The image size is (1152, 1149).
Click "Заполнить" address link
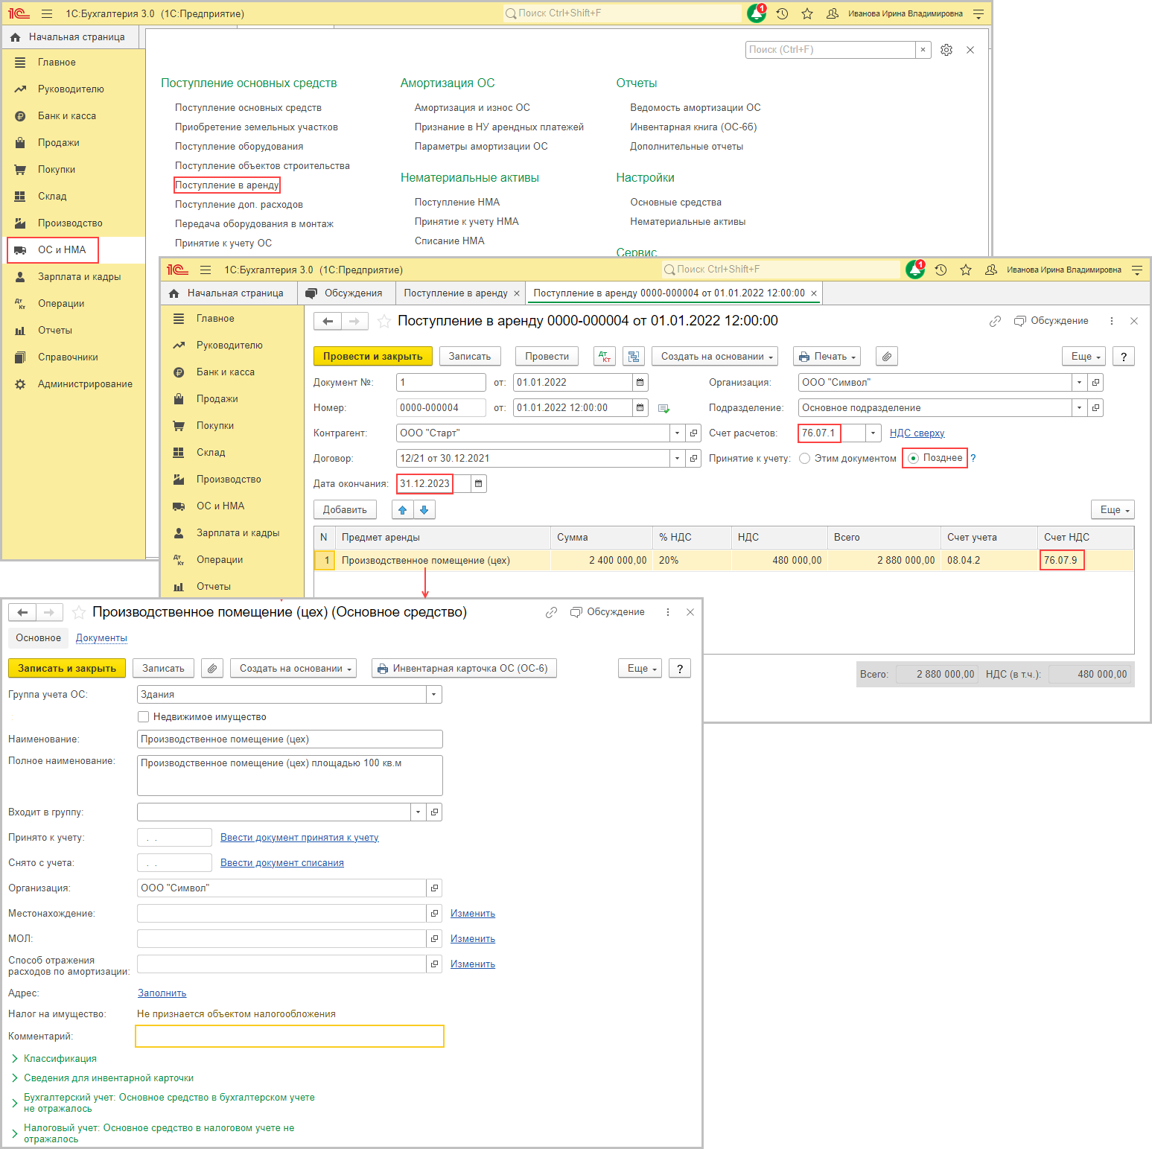point(162,993)
